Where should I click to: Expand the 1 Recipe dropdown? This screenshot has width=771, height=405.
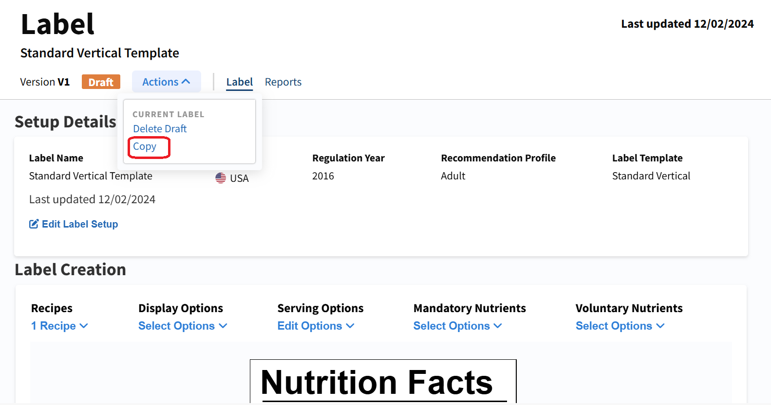coord(59,326)
